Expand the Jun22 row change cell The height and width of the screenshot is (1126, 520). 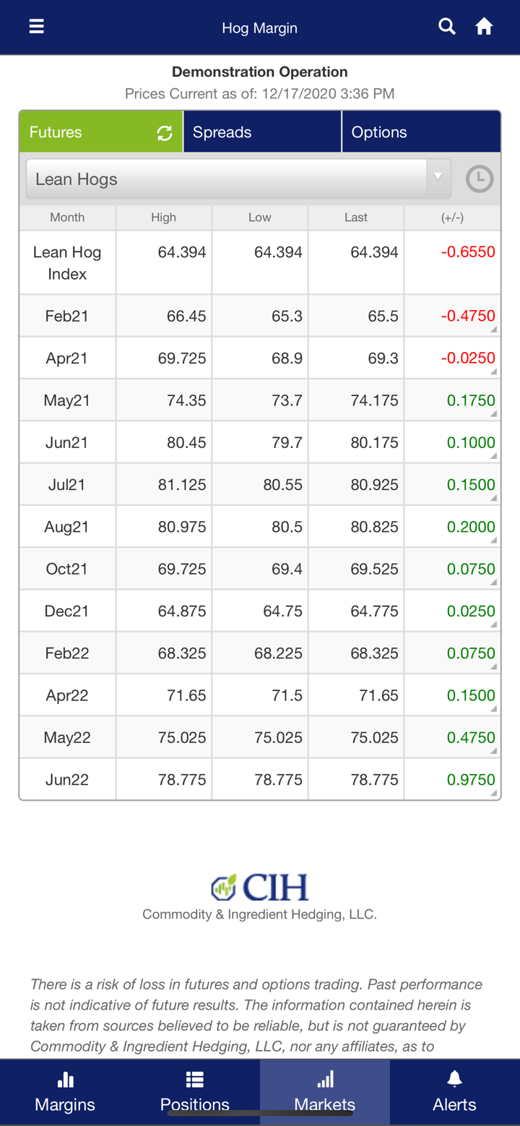tap(452, 780)
